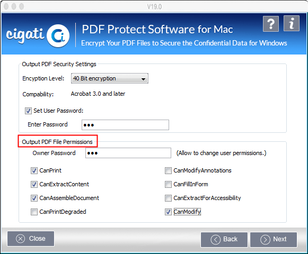Focus the Enter Password field
Image resolution: width=308 pixels, height=254 pixels.
point(125,125)
